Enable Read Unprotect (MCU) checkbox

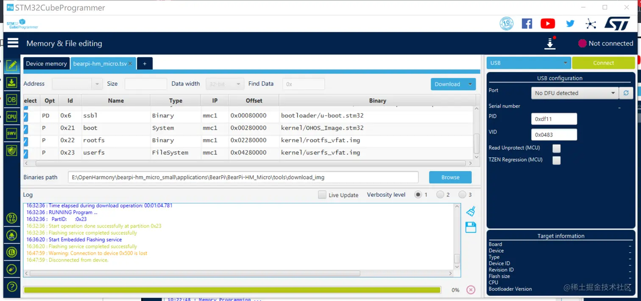(557, 148)
